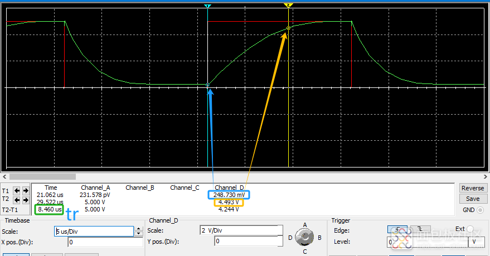Click the T2 time value 29.522 us

pos(50,202)
